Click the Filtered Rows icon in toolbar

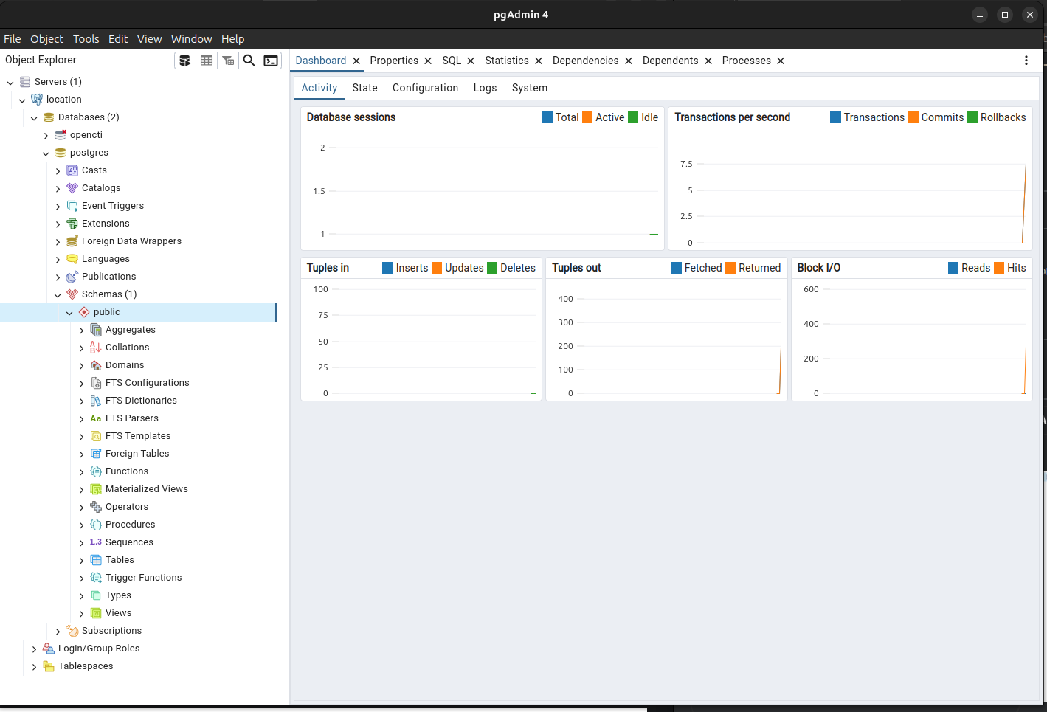[x=228, y=61]
